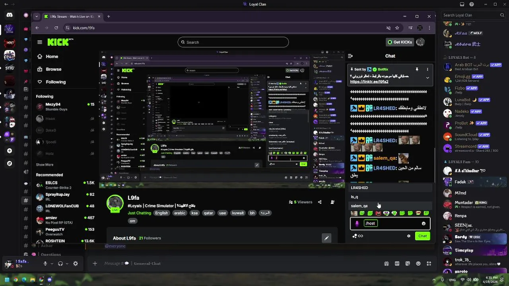Search in Loyal Clan Discord box

click(x=474, y=15)
